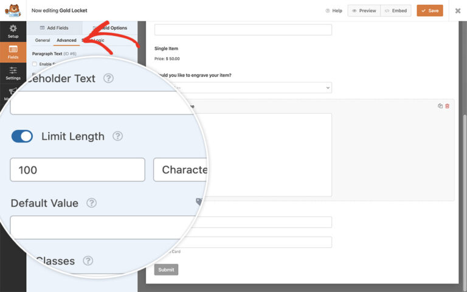Click the Preview button

coord(364,11)
